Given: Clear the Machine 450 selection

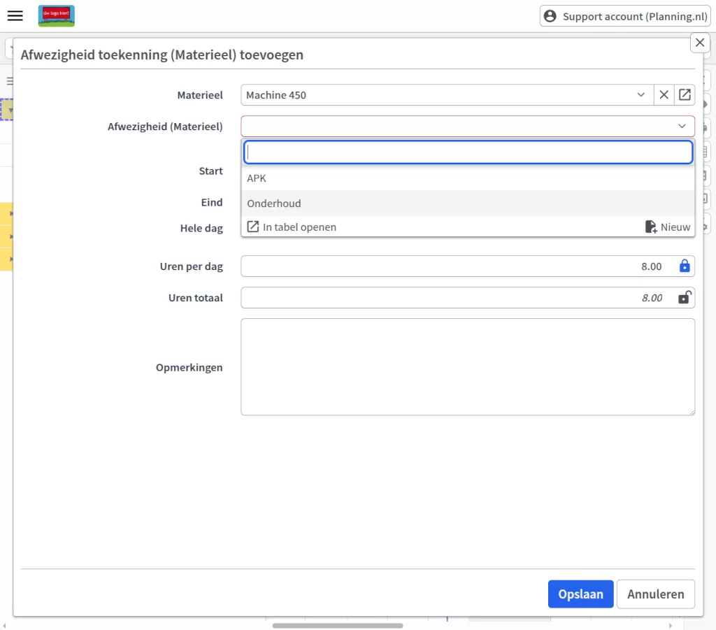Looking at the screenshot, I should point(664,95).
